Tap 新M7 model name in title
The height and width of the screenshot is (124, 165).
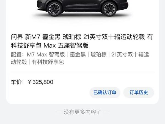[32, 37]
